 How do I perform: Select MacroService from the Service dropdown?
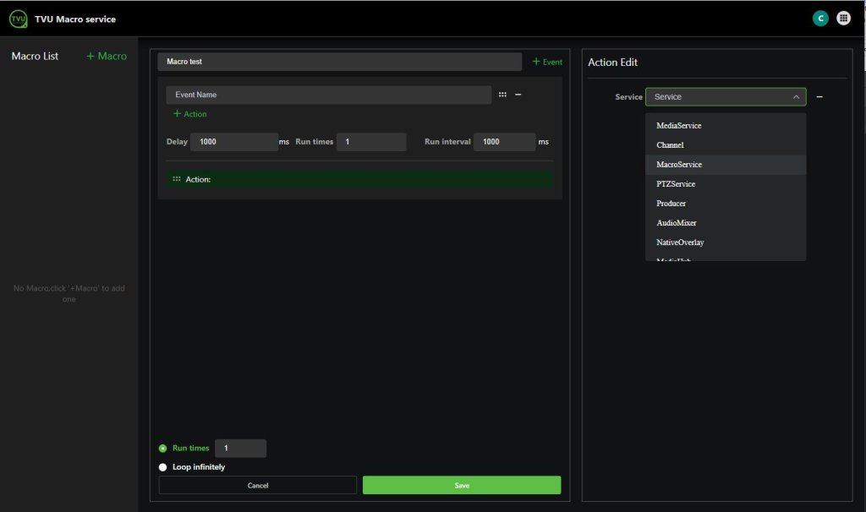[x=679, y=164]
